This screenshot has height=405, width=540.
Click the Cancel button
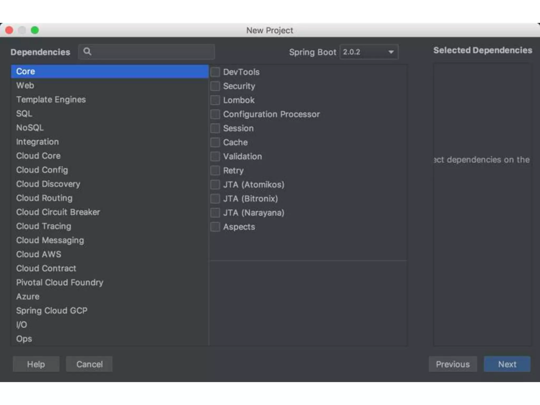[89, 364]
